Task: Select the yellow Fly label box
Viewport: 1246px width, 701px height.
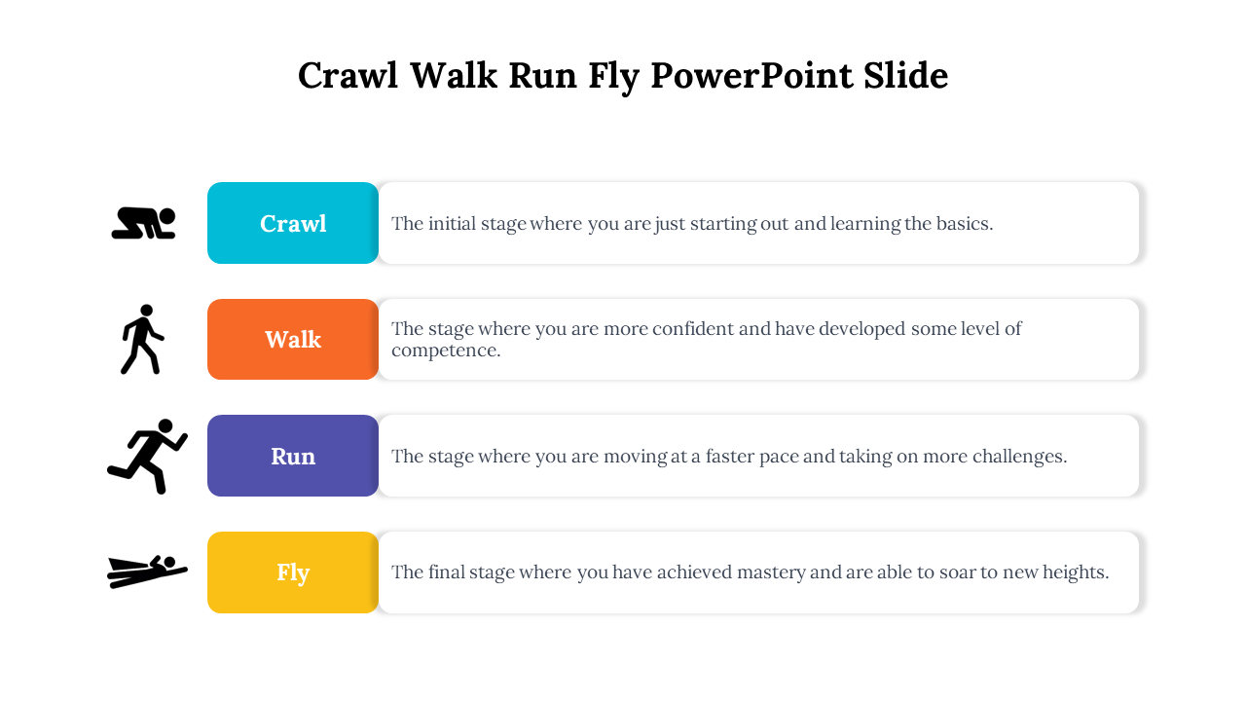Action: pyautogui.click(x=293, y=572)
